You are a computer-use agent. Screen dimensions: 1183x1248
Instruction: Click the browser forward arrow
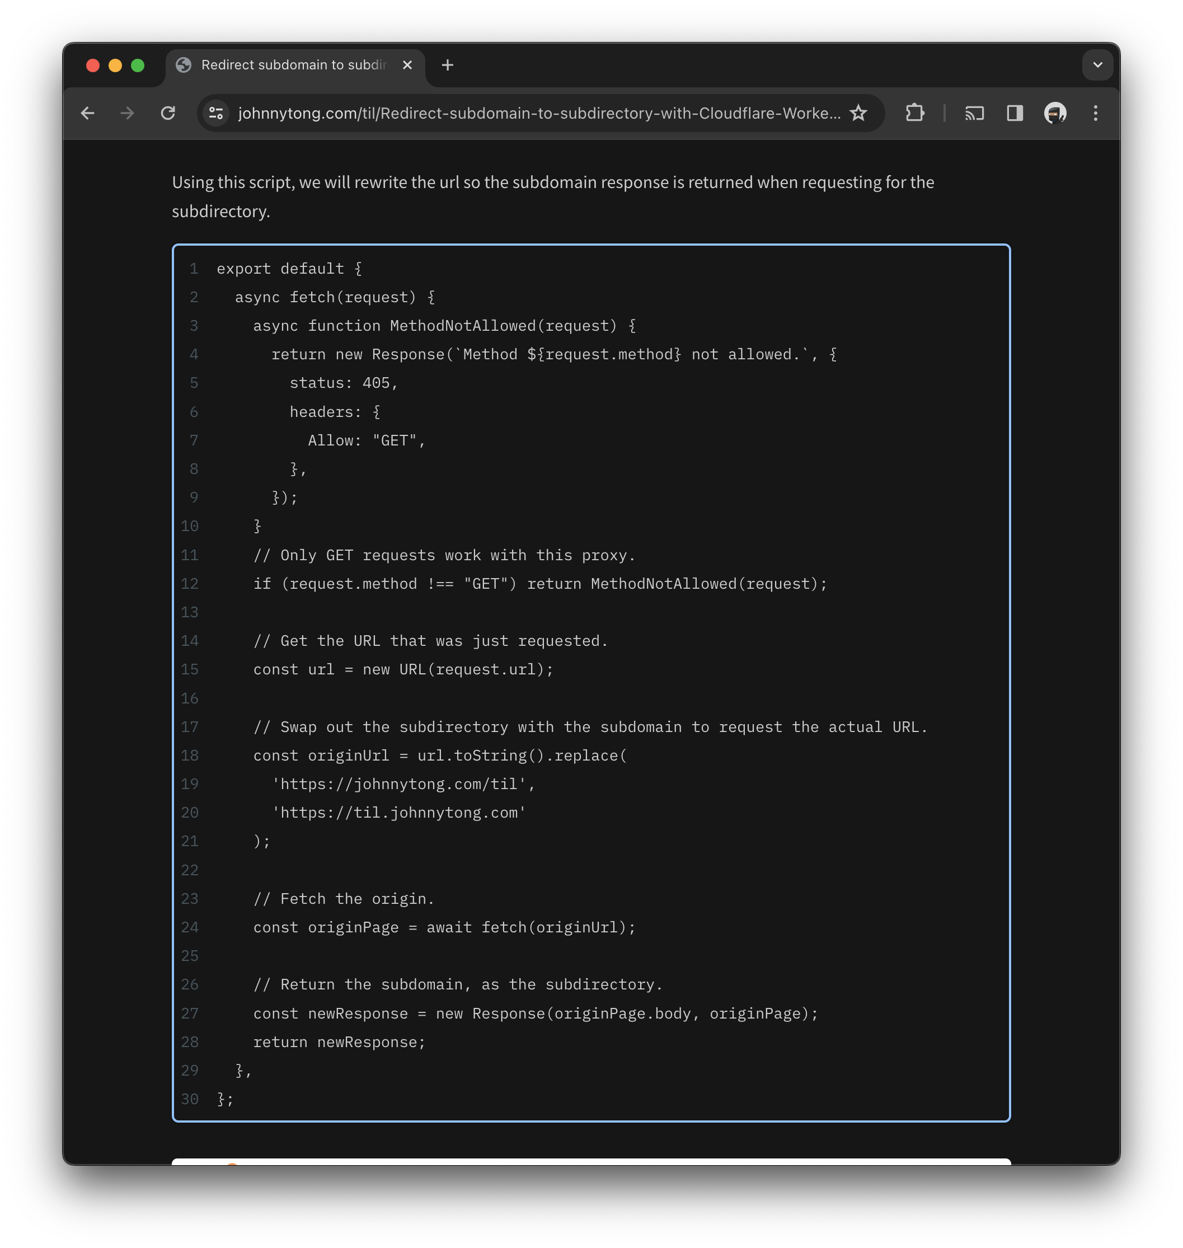tap(128, 114)
